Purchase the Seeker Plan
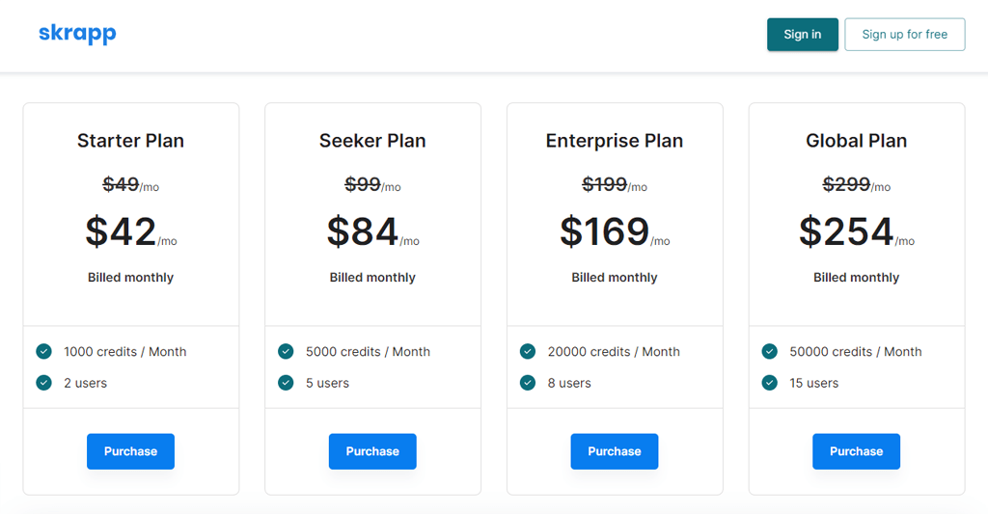Screen dimensions: 988x514 pyautogui.click(x=372, y=451)
